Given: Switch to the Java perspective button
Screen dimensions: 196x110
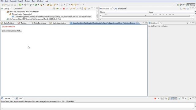Looking at the screenshot, I should pyautogui.click(x=183, y=5).
